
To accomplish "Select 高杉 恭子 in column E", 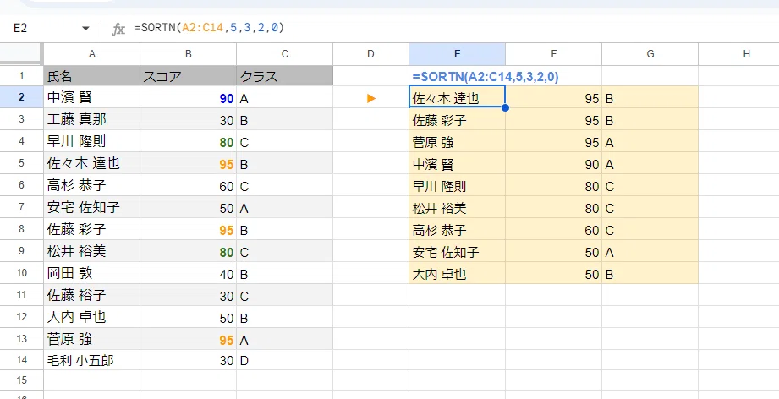I will pos(457,230).
